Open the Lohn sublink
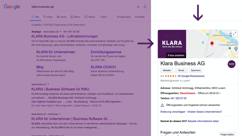This screenshot has width=242, height=136. (69, 102)
